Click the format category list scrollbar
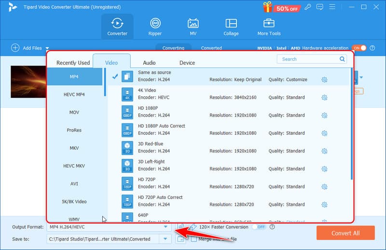Image resolution: width=386 pixels, height=250 pixels. pyautogui.click(x=105, y=82)
